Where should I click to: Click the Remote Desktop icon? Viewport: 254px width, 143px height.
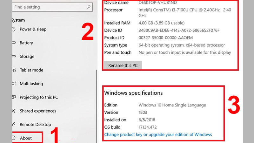coord(14,125)
